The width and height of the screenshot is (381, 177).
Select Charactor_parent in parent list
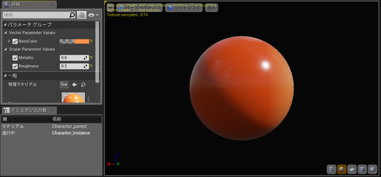coord(69,126)
